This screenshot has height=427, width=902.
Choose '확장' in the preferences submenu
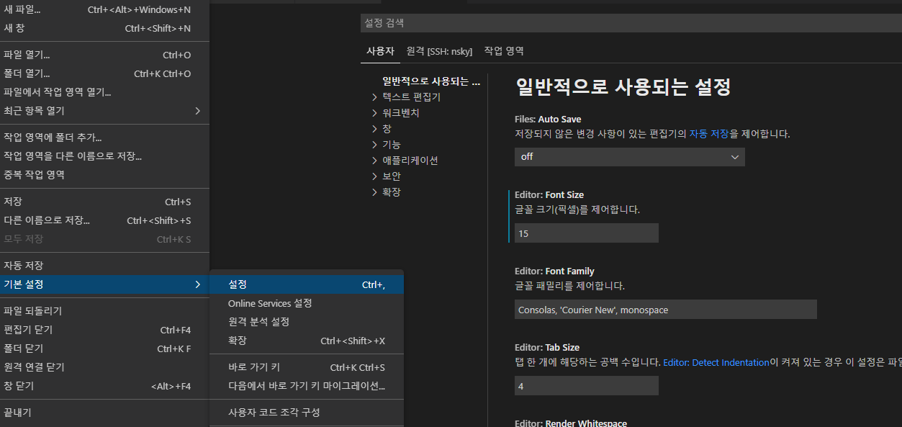[x=307, y=341]
